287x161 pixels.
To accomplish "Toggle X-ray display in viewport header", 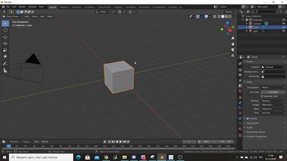I will pos(214,17).
